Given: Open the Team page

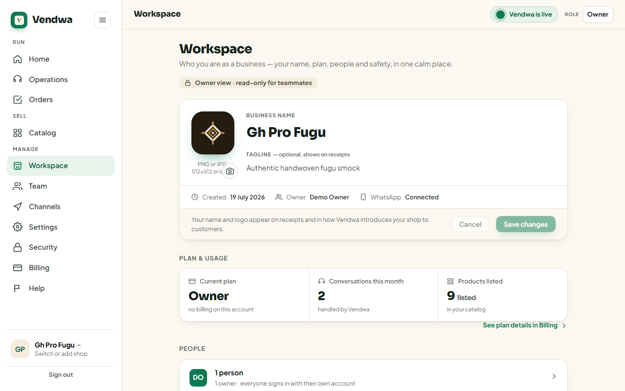Looking at the screenshot, I should [61, 186].
